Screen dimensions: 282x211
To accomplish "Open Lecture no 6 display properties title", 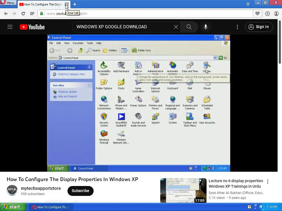I will point(236,183).
